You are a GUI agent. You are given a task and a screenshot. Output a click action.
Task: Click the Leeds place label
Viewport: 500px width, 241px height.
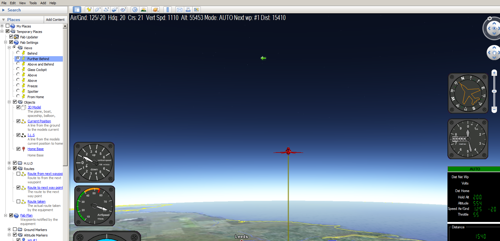click(x=242, y=236)
